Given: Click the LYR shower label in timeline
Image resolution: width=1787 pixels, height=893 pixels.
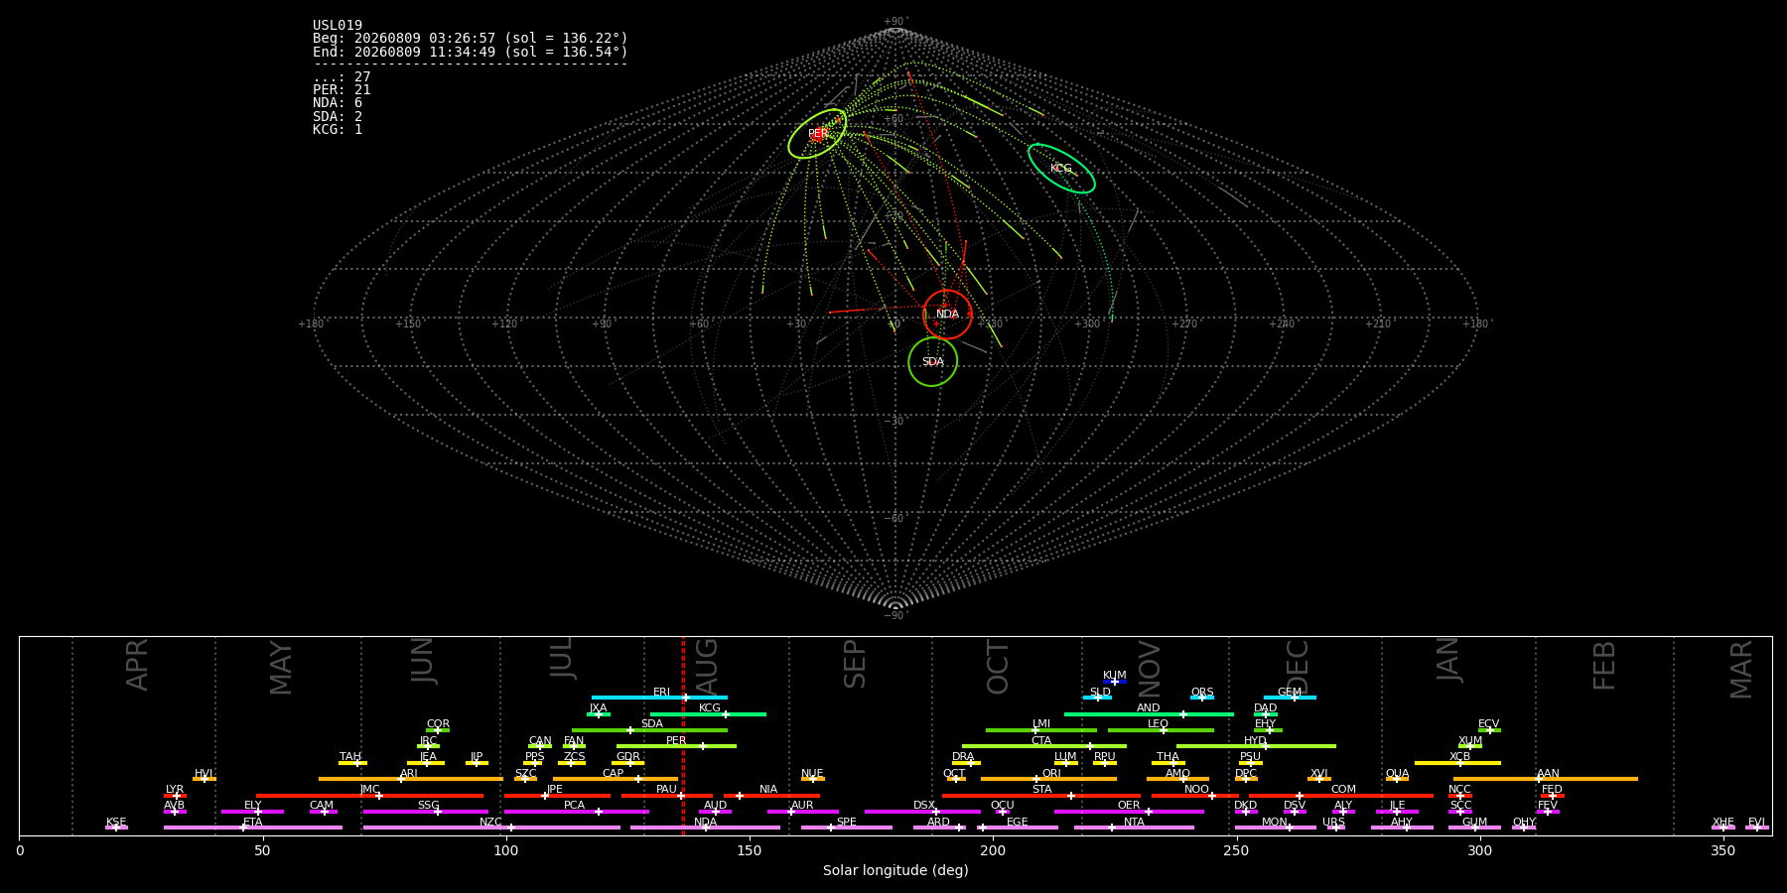Looking at the screenshot, I should [x=175, y=790].
